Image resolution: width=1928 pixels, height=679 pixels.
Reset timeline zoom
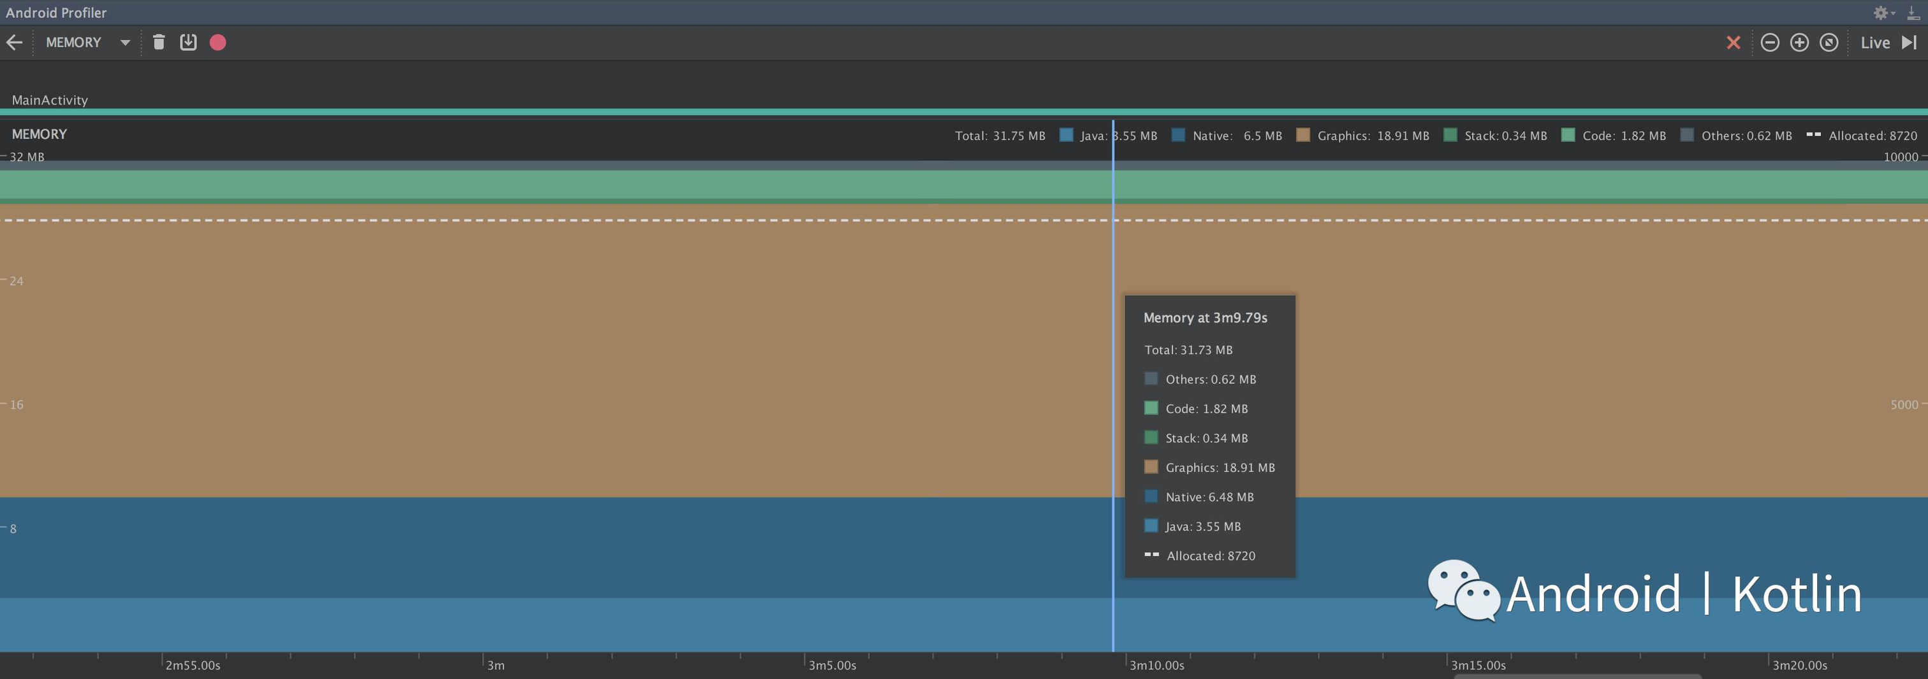click(1829, 43)
